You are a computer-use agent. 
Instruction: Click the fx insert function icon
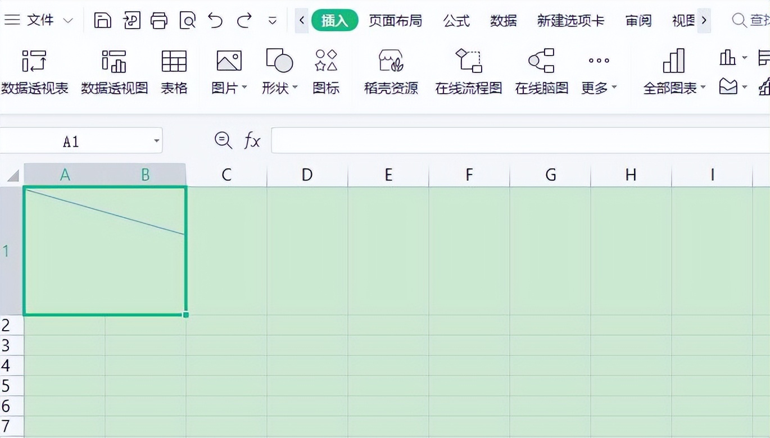(x=251, y=141)
